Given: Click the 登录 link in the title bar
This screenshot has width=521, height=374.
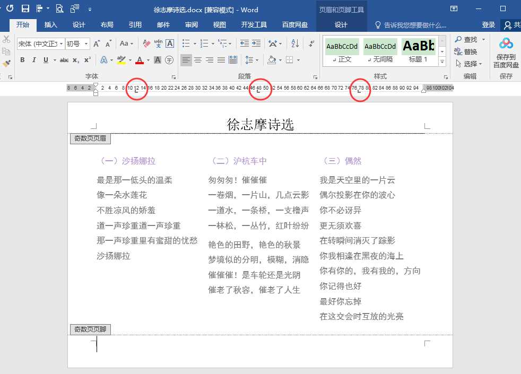Looking at the screenshot, I should coord(489,24).
